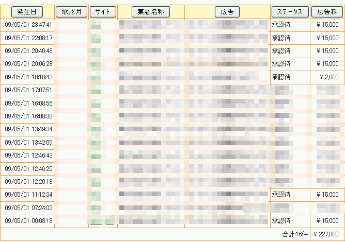Sort by the 広告料 column button

pyautogui.click(x=327, y=12)
